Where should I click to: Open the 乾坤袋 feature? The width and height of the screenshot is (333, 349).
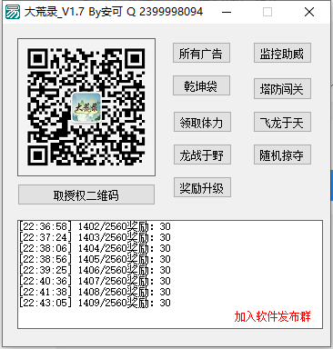[201, 85]
